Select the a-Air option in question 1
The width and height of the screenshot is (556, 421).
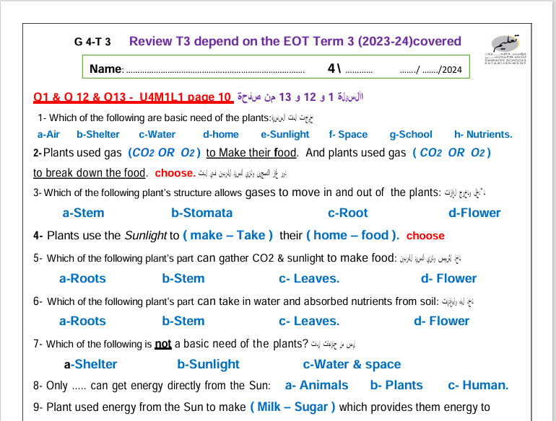click(48, 134)
